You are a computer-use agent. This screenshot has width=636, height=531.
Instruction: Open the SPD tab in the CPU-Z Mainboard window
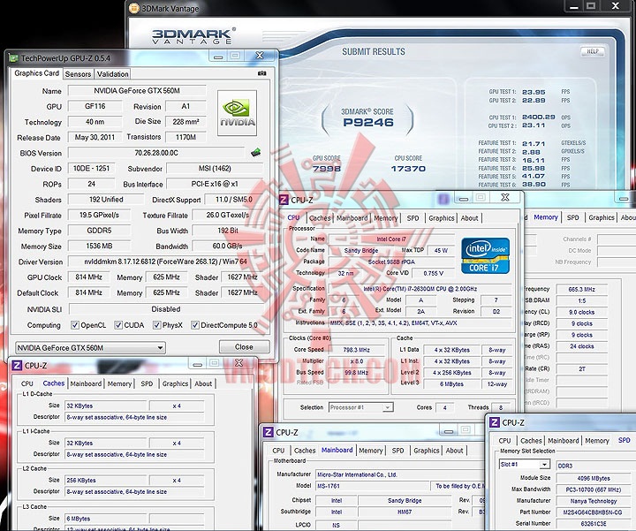(x=397, y=451)
